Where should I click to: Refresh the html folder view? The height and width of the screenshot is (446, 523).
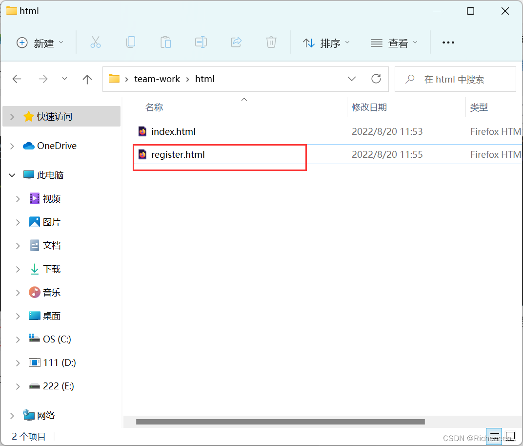(376, 79)
